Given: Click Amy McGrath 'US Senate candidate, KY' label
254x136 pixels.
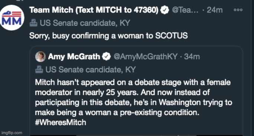Looking at the screenshot, I should [x=90, y=70].
